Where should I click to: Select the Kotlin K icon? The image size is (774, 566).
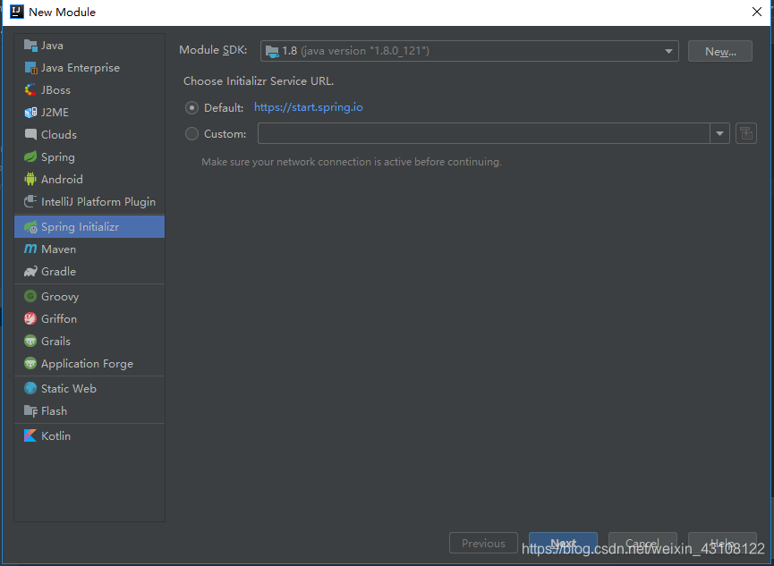30,435
